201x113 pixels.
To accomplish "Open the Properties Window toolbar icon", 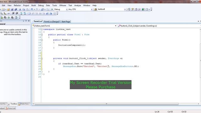I will pos(132,9).
